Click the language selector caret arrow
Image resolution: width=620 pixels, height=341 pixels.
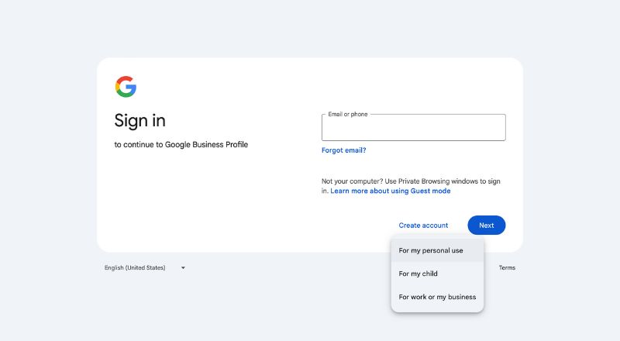tap(183, 268)
